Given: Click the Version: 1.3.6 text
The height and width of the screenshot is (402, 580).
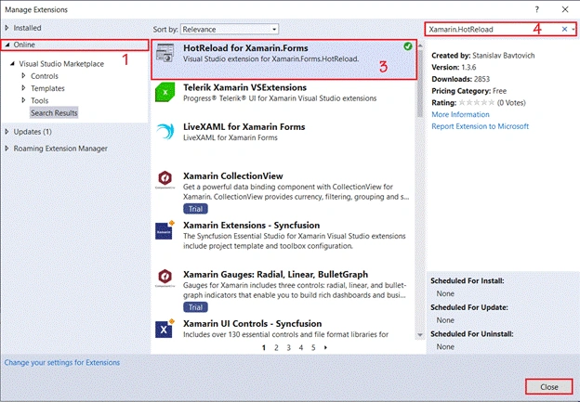Looking at the screenshot, I should (454, 67).
